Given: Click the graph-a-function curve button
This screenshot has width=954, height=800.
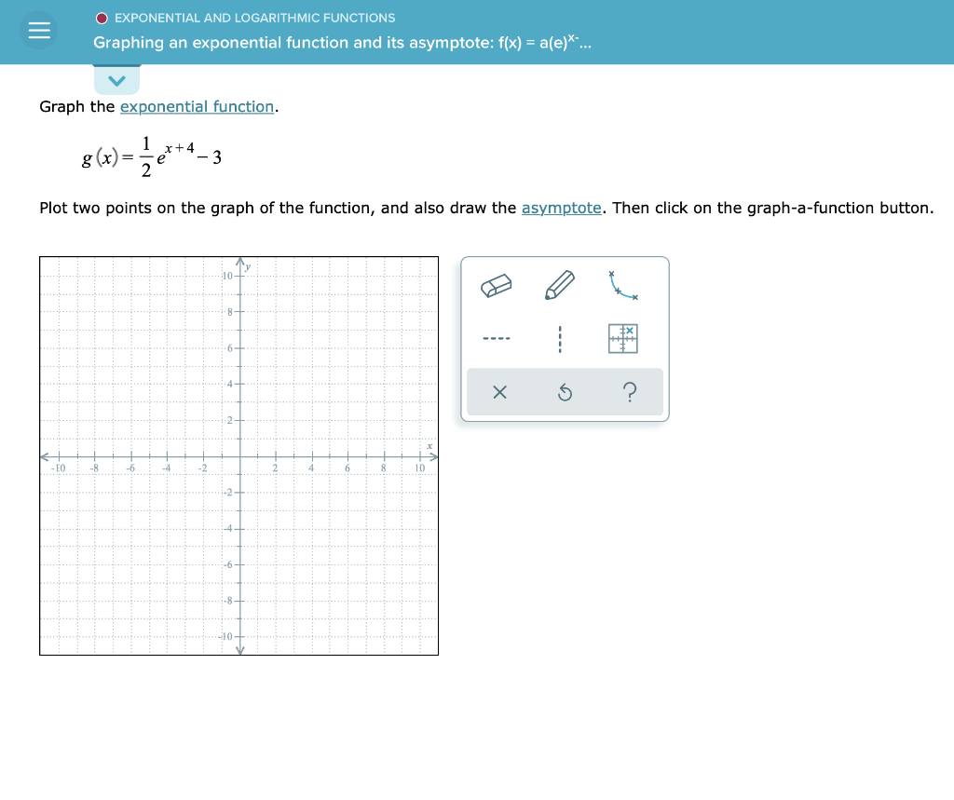Looking at the screenshot, I should (x=623, y=285).
